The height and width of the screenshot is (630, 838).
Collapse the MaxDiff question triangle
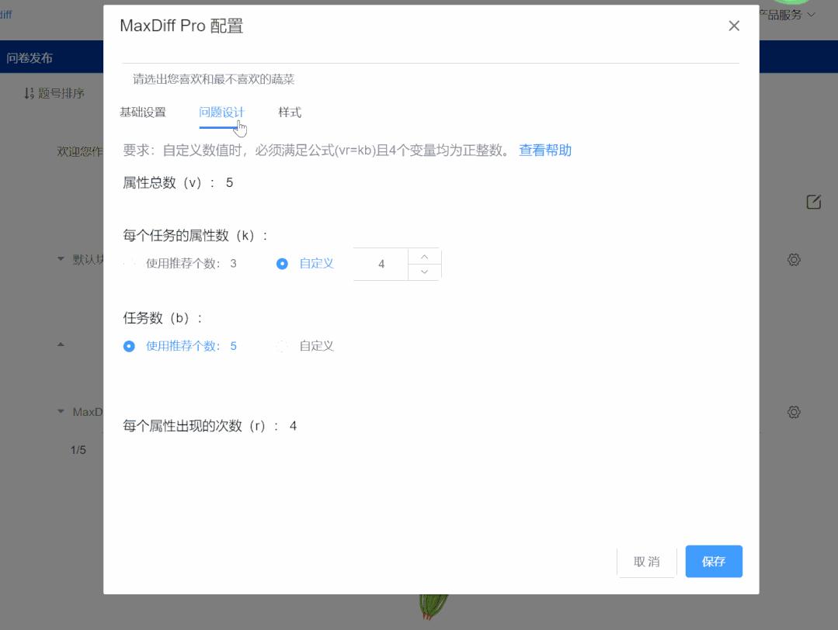61,411
